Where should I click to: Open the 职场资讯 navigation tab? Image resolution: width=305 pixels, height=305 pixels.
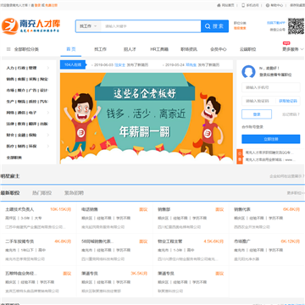point(189,49)
